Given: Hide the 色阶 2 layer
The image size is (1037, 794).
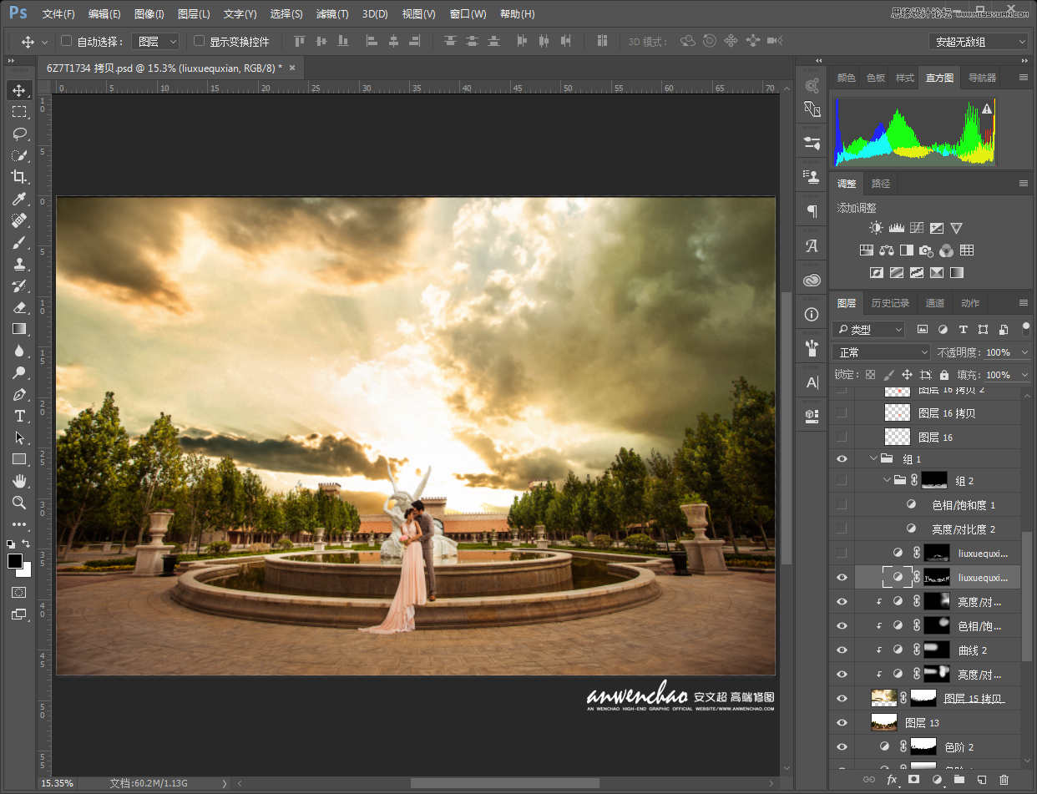Looking at the screenshot, I should tap(842, 746).
